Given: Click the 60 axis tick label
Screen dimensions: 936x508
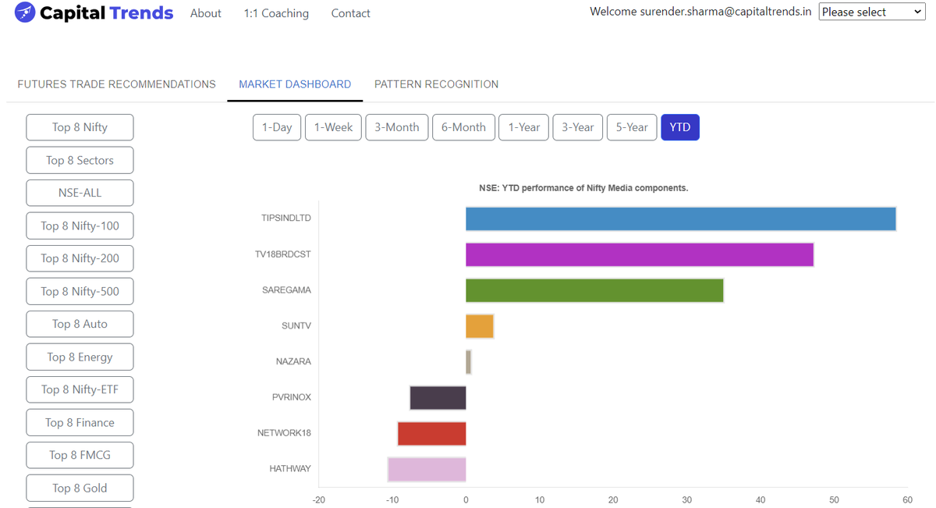Looking at the screenshot, I should 907,499.
